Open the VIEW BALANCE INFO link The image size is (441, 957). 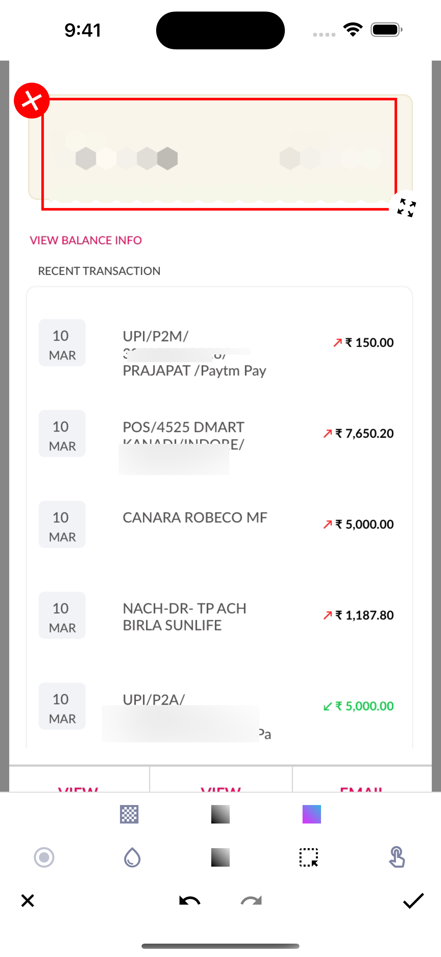point(86,240)
